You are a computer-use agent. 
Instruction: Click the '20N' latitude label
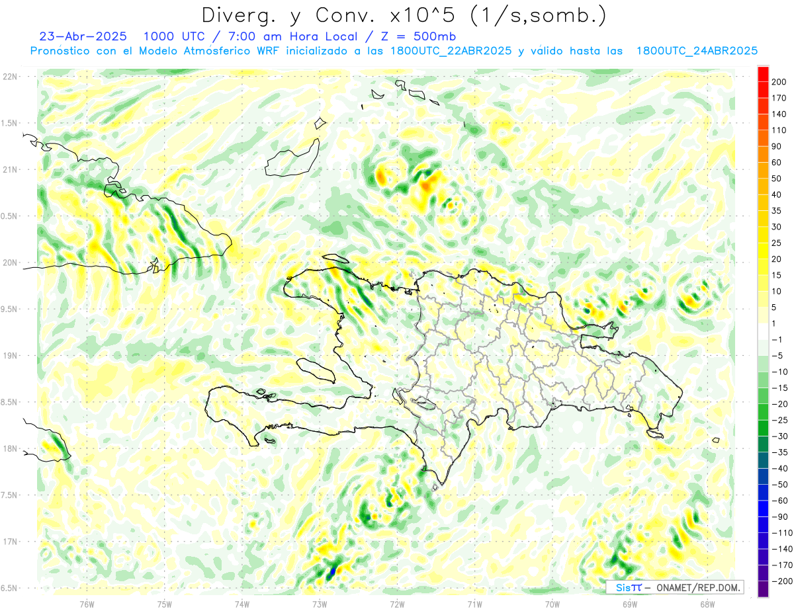click(x=9, y=263)
